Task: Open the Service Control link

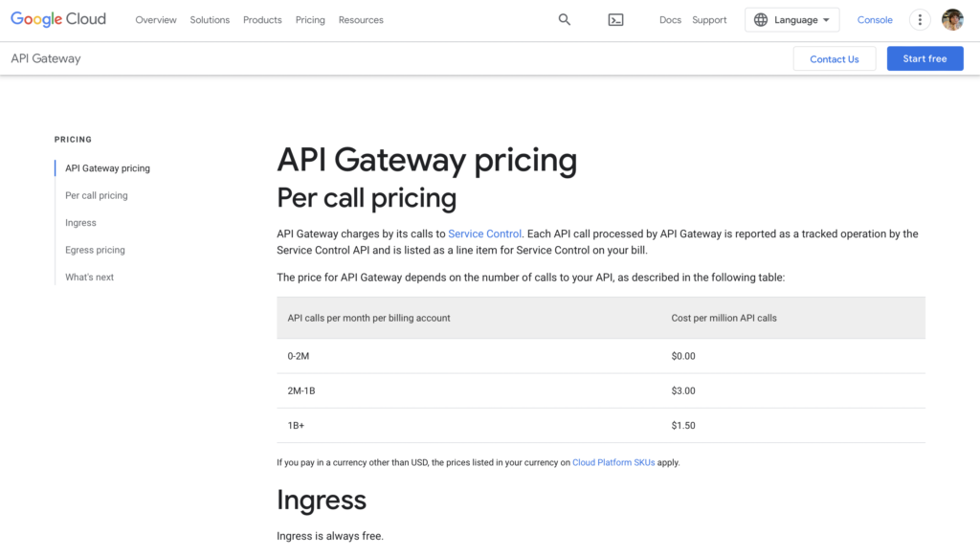Action: click(484, 234)
